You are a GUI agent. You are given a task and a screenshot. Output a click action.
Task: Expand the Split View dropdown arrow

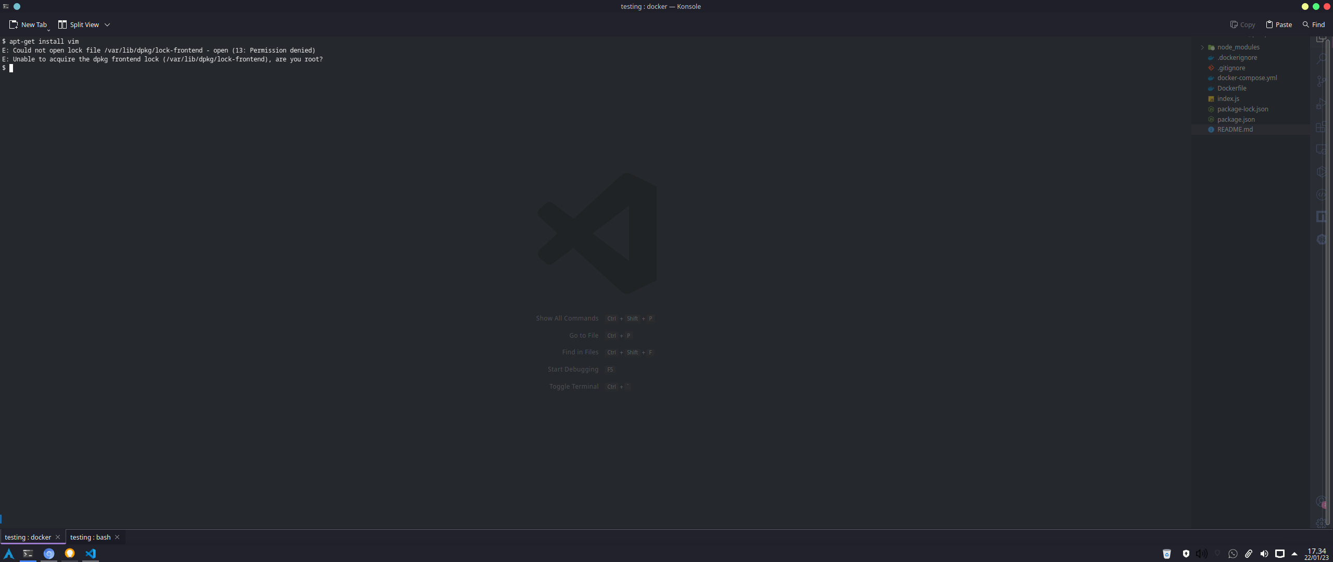click(107, 24)
